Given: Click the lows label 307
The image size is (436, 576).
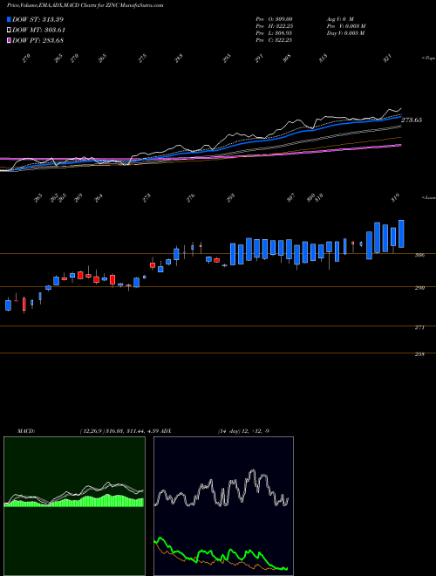Looking at the screenshot, I should click(290, 198).
